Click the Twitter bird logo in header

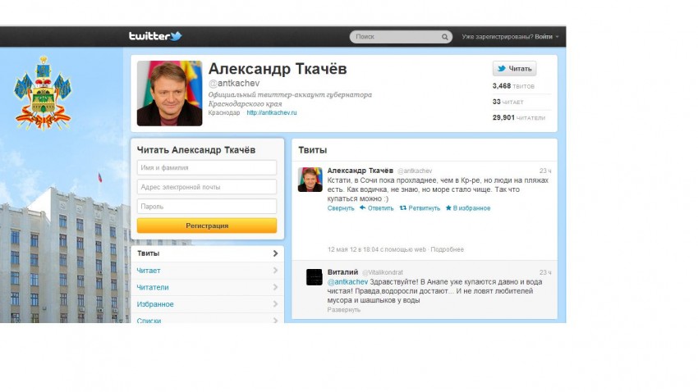pos(177,36)
